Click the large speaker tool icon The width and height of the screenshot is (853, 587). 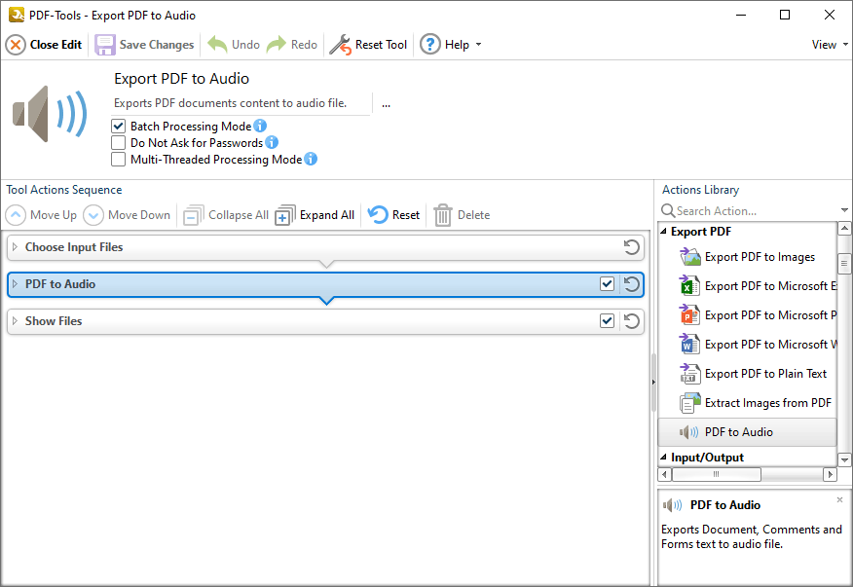(x=50, y=114)
